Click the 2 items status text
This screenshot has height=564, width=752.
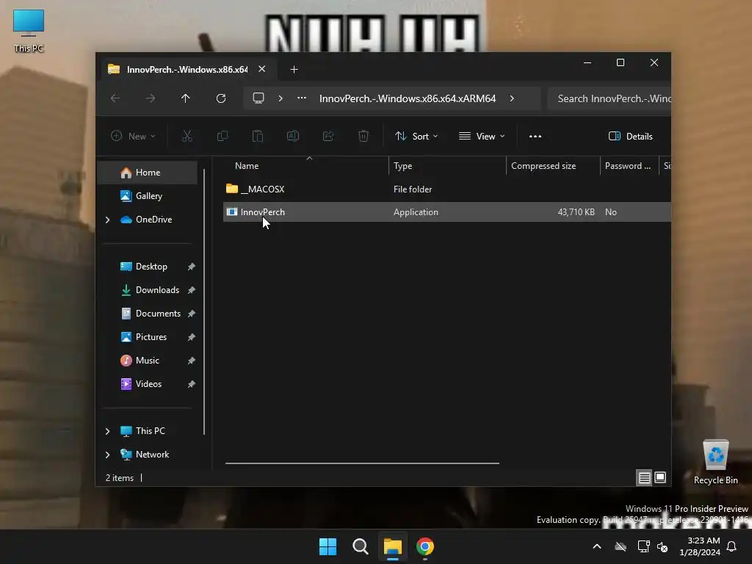120,478
